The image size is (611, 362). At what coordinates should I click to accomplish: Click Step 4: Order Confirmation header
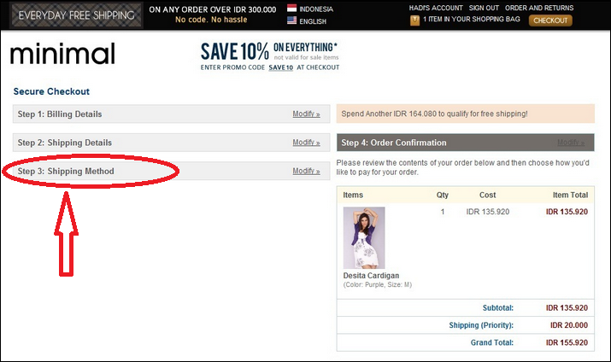pos(466,143)
